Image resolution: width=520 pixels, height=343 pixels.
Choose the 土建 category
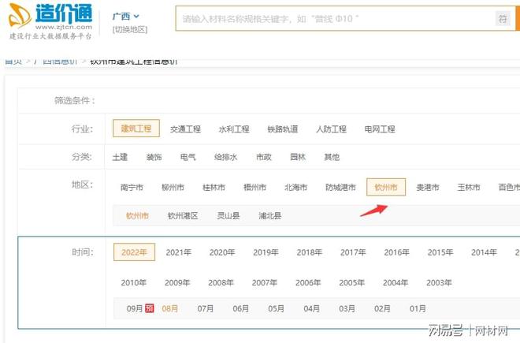coord(120,157)
